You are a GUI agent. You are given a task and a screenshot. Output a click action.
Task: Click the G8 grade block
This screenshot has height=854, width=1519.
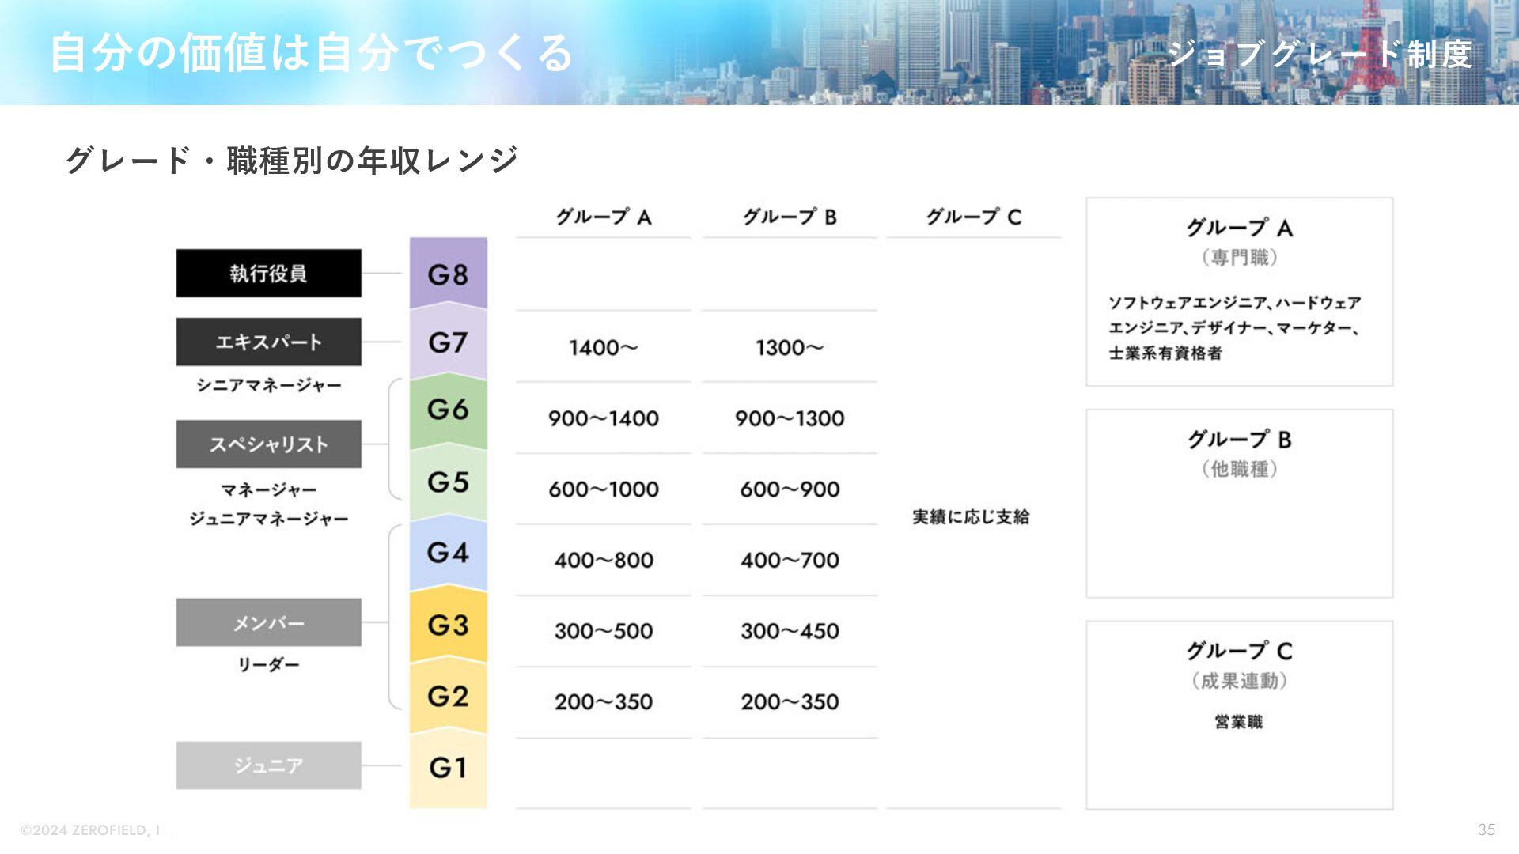point(448,274)
